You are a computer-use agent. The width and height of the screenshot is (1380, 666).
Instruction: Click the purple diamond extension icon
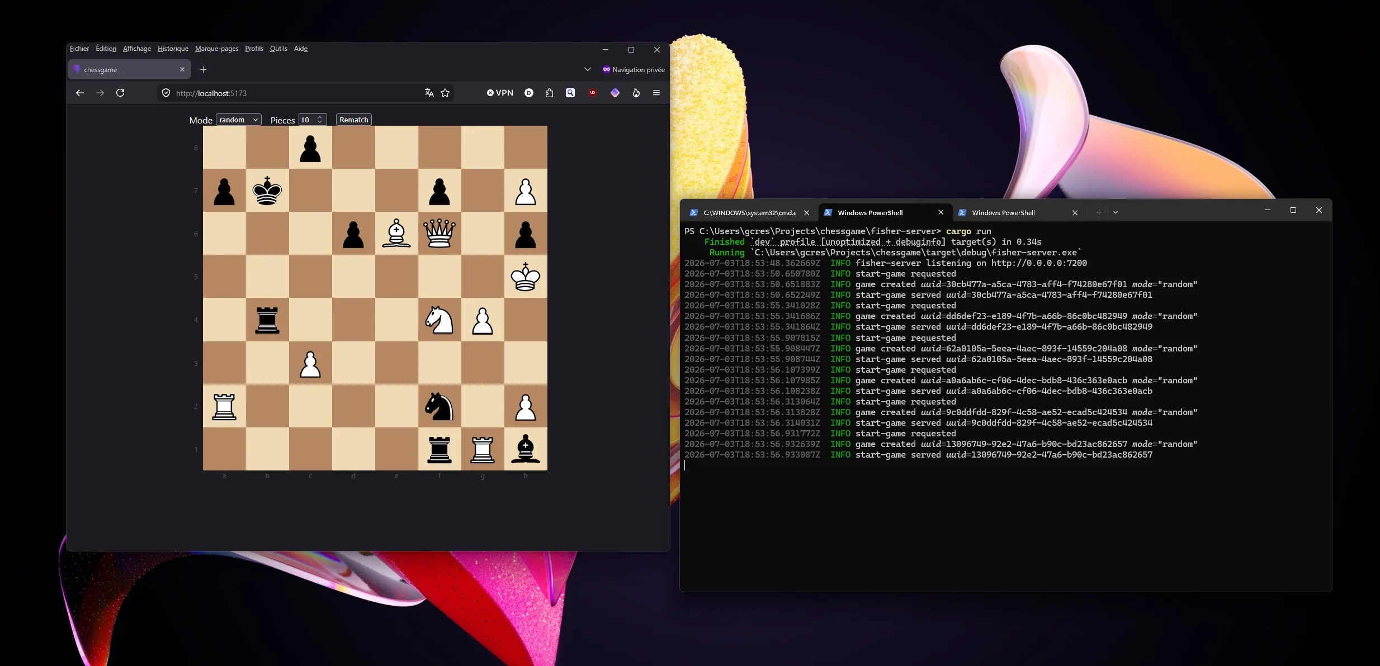615,93
